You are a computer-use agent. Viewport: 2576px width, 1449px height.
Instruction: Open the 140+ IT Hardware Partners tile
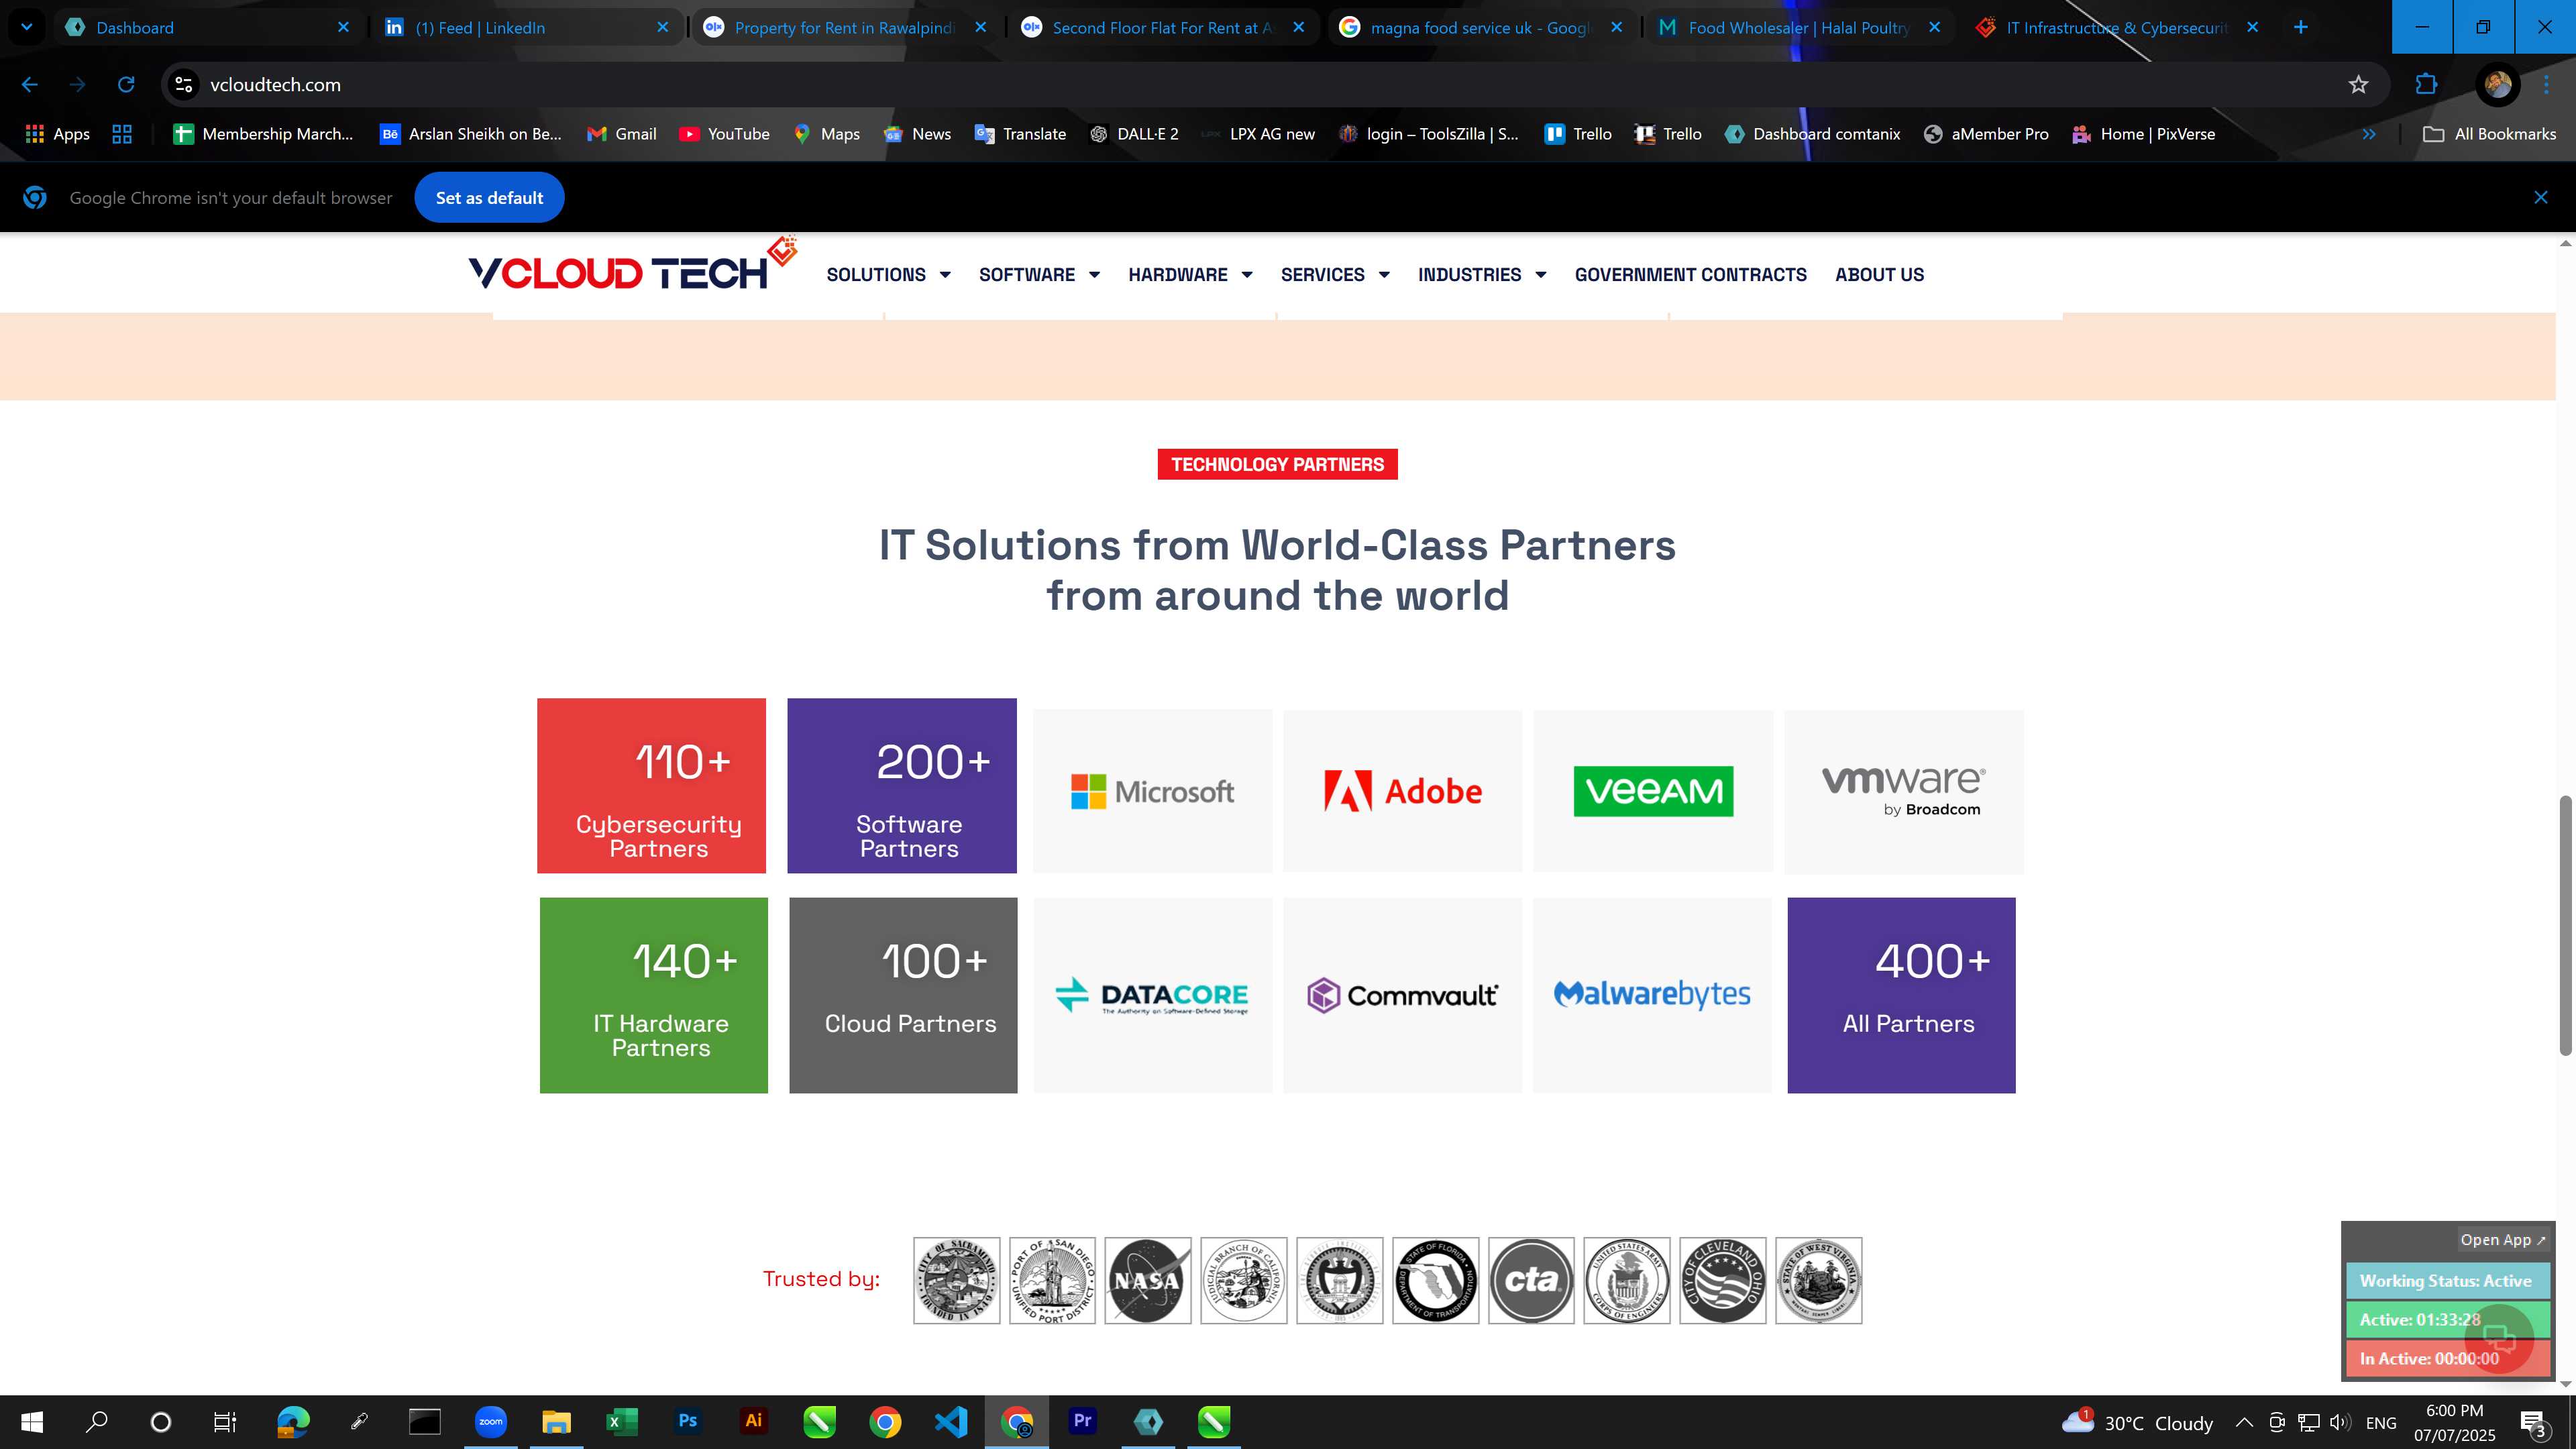point(654,995)
